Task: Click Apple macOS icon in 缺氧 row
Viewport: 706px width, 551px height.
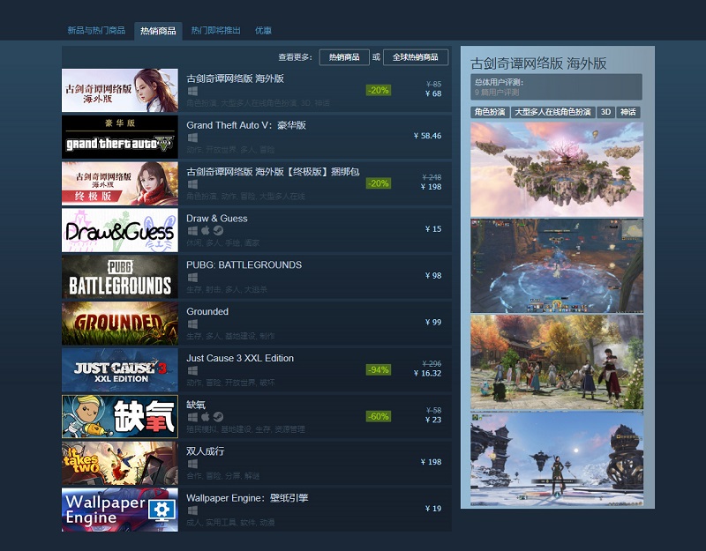Action: click(x=206, y=417)
